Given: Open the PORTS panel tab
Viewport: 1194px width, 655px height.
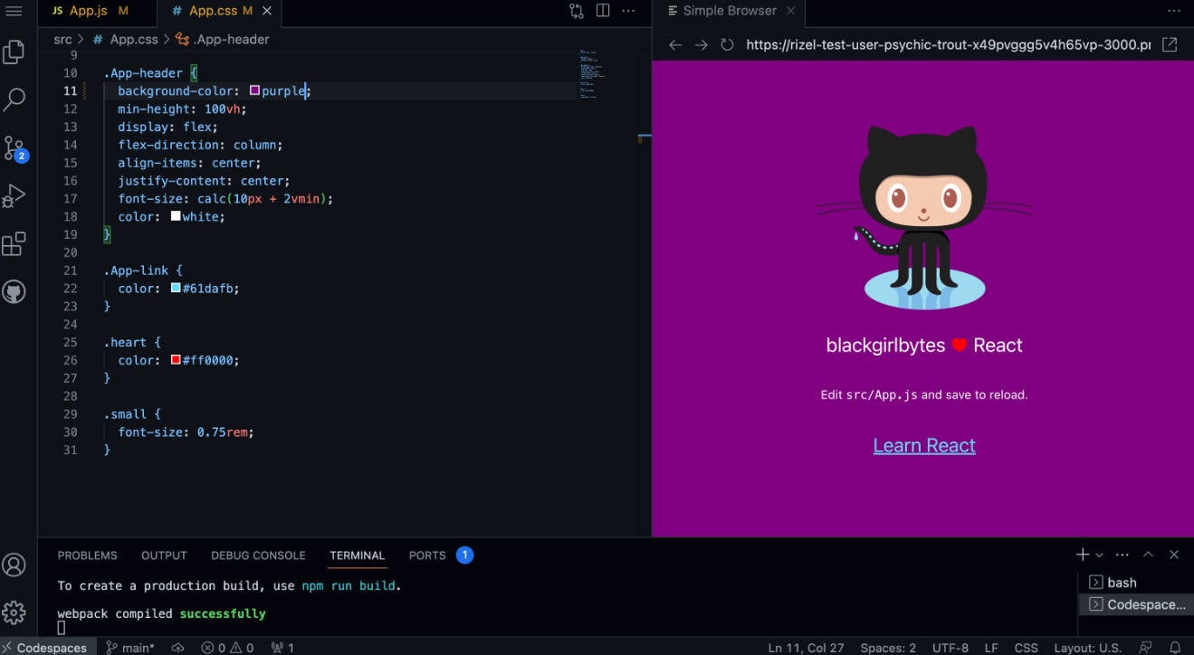Looking at the screenshot, I should click(427, 555).
